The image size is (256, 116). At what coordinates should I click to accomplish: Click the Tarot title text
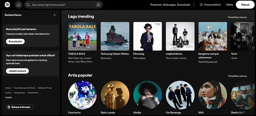(234, 54)
